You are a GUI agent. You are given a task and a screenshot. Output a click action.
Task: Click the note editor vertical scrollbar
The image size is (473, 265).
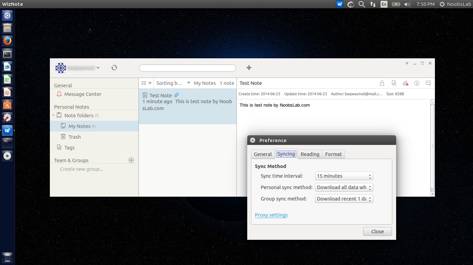click(x=432, y=148)
